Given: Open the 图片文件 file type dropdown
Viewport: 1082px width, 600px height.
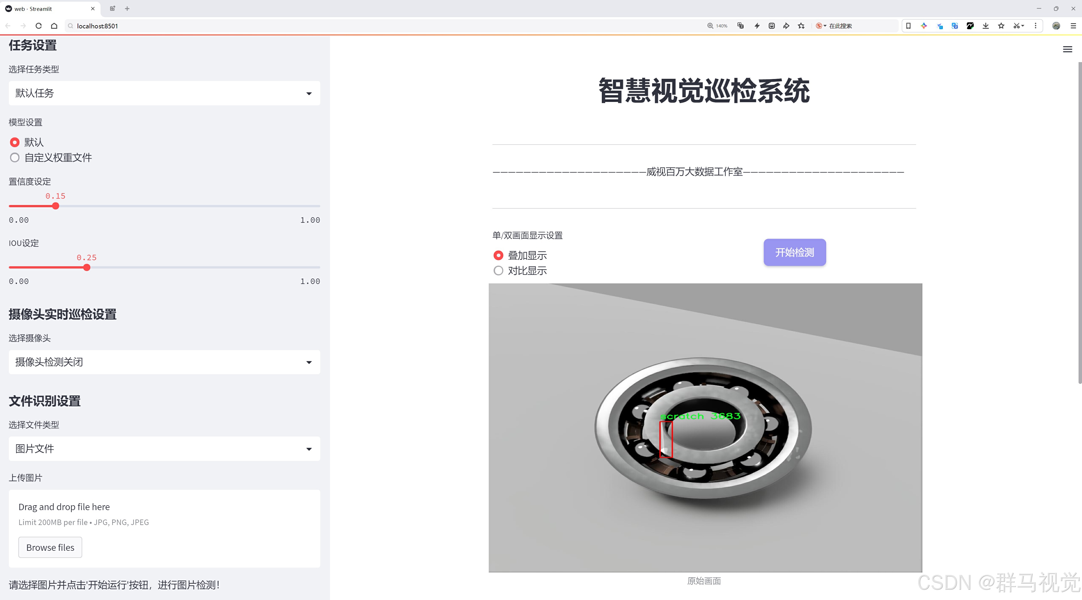Looking at the screenshot, I should point(164,449).
